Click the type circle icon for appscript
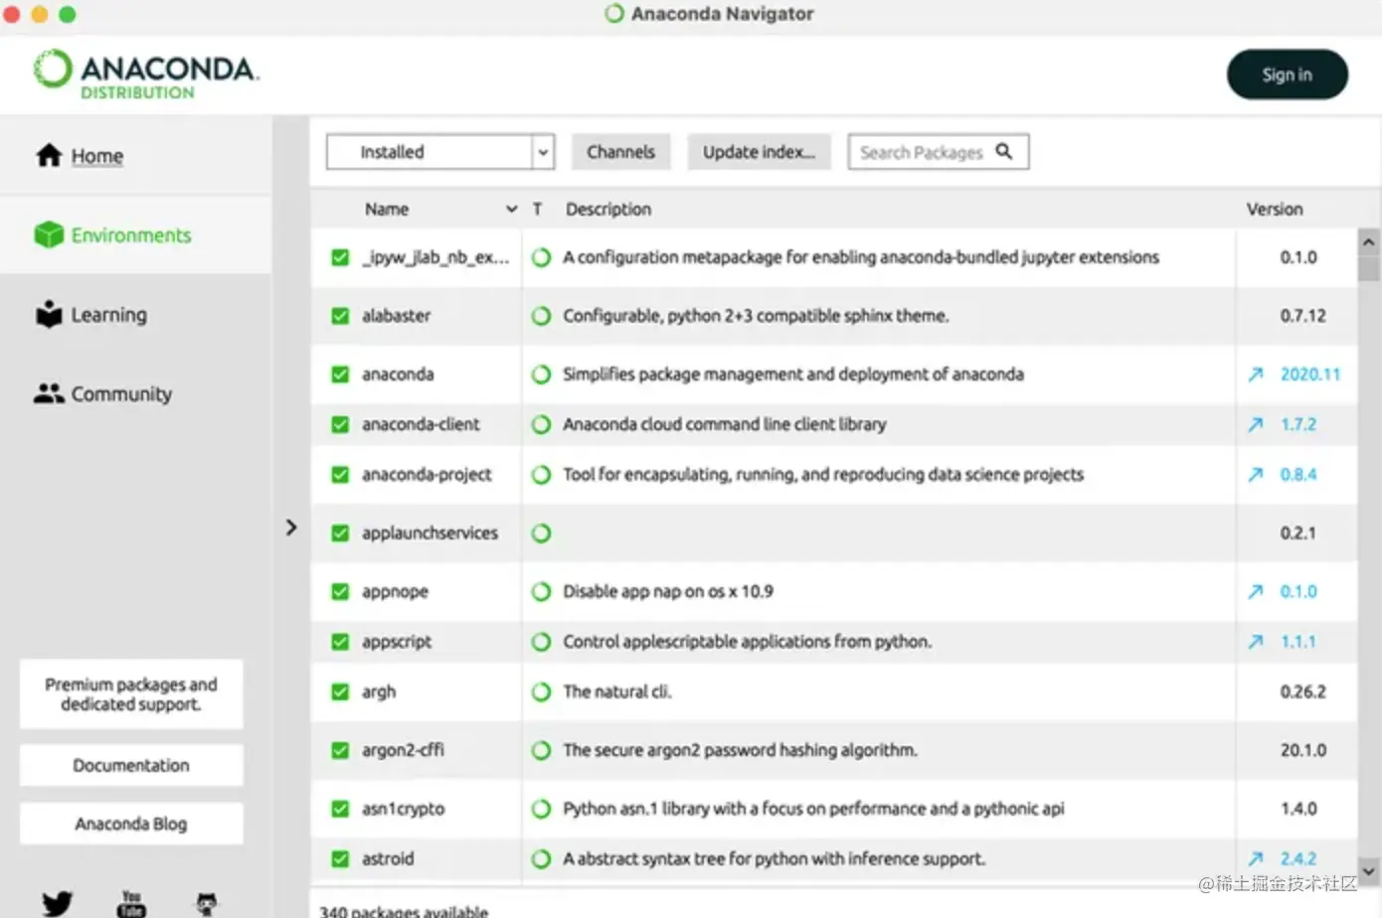1382x918 pixels. pyautogui.click(x=541, y=642)
